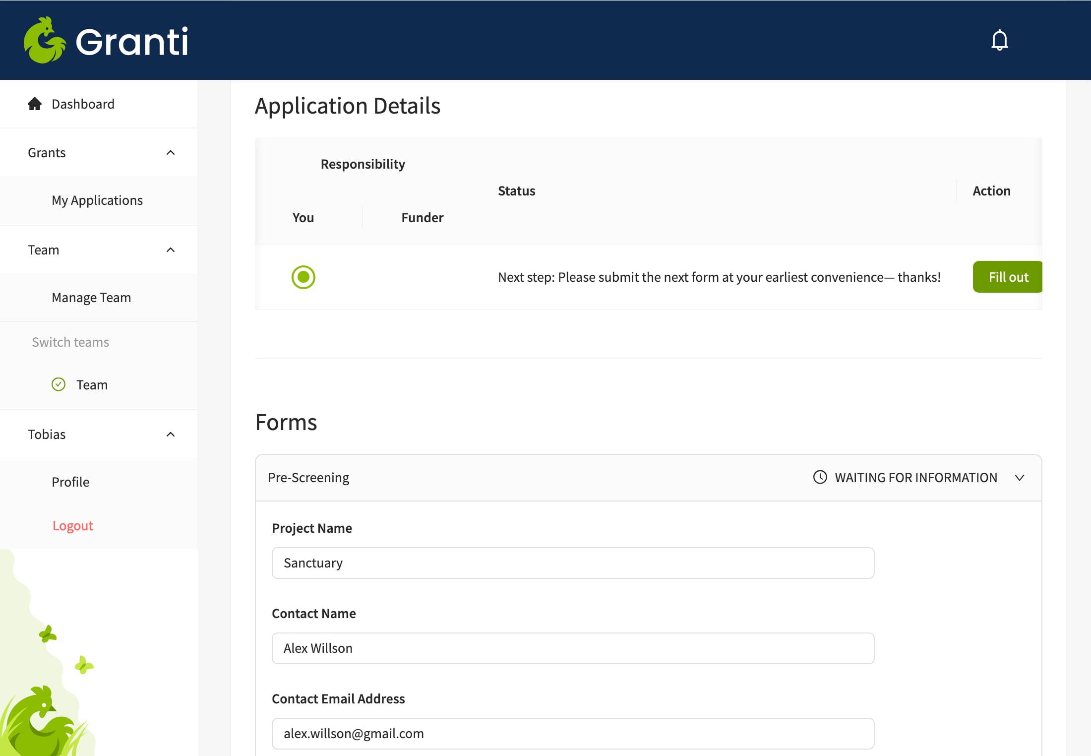The image size is (1091, 756).
Task: Open notifications bell
Action: [x=999, y=40]
